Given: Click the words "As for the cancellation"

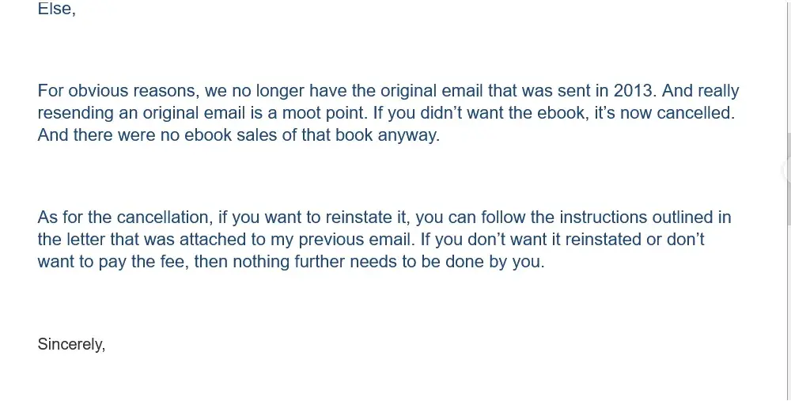Looking at the screenshot, I should tap(125, 217).
